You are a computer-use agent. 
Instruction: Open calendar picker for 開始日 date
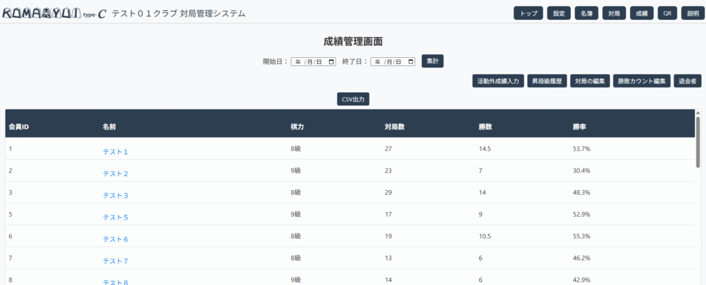pyautogui.click(x=332, y=61)
